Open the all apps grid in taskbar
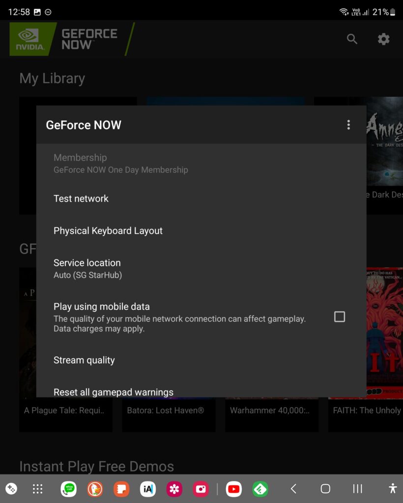 click(x=37, y=489)
